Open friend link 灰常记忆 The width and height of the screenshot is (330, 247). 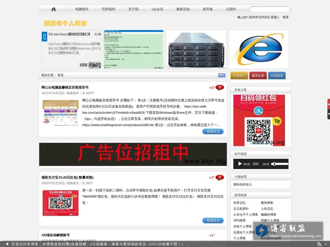click(x=240, y=203)
